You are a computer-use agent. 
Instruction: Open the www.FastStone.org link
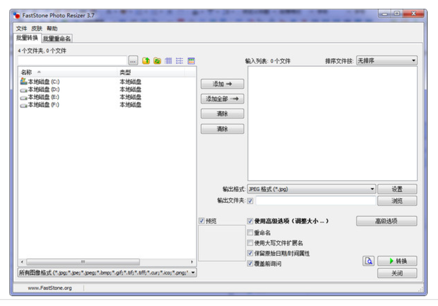click(50, 288)
